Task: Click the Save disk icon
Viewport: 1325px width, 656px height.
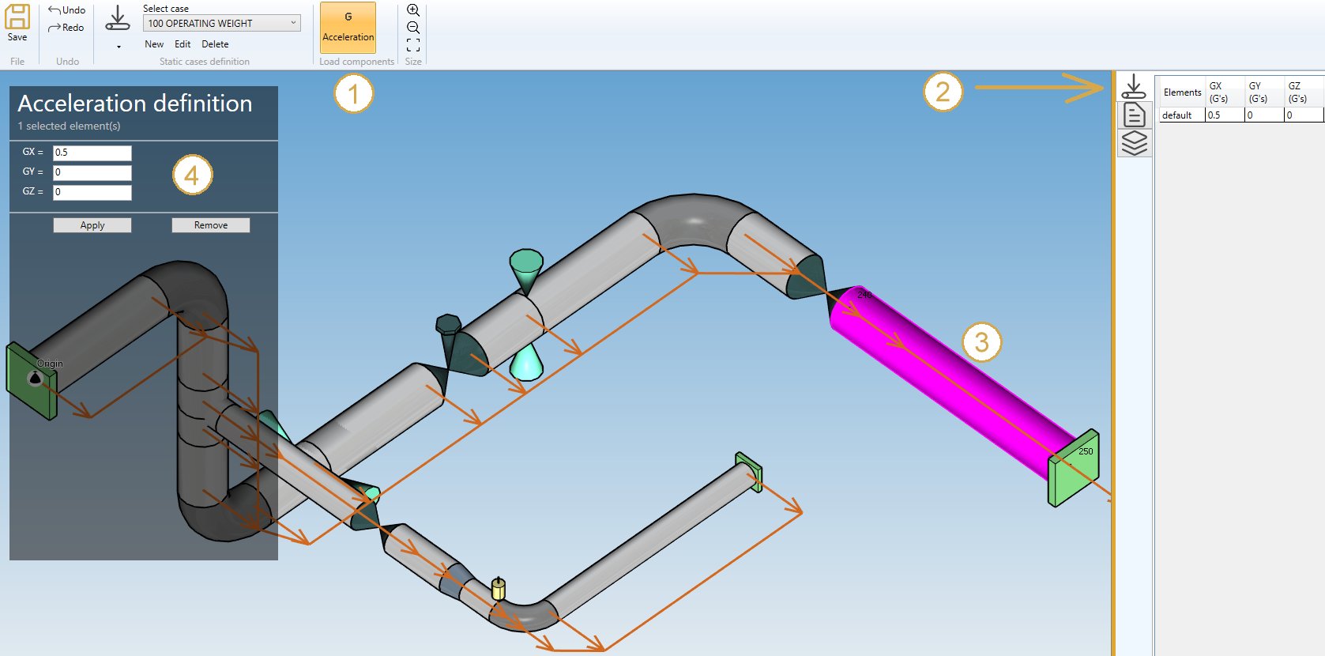Action: [x=17, y=17]
